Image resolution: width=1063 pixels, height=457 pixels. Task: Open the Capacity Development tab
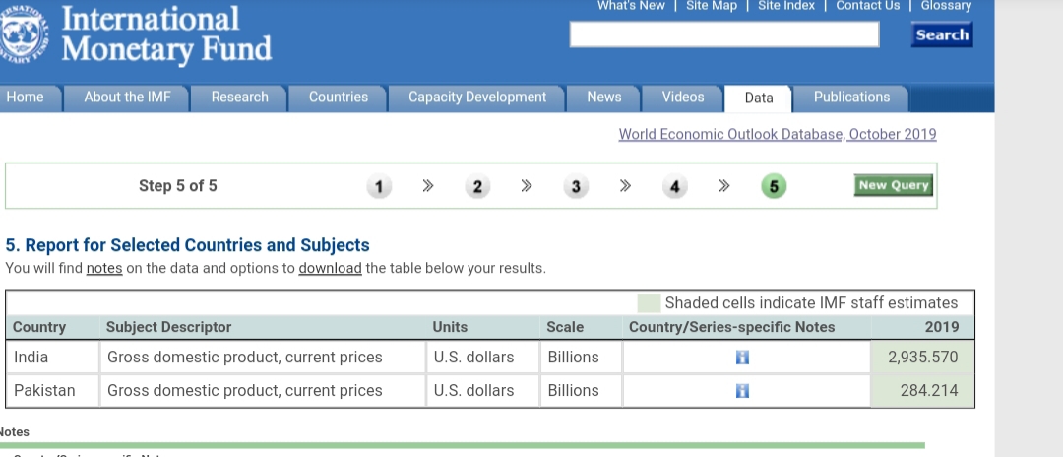(476, 98)
